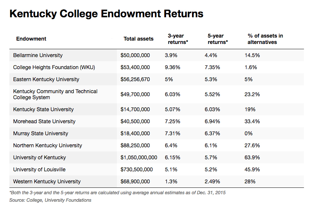This screenshot has height=210, width=316.
Task: Click Kentucky Community and Technical College System
Action: (55, 94)
